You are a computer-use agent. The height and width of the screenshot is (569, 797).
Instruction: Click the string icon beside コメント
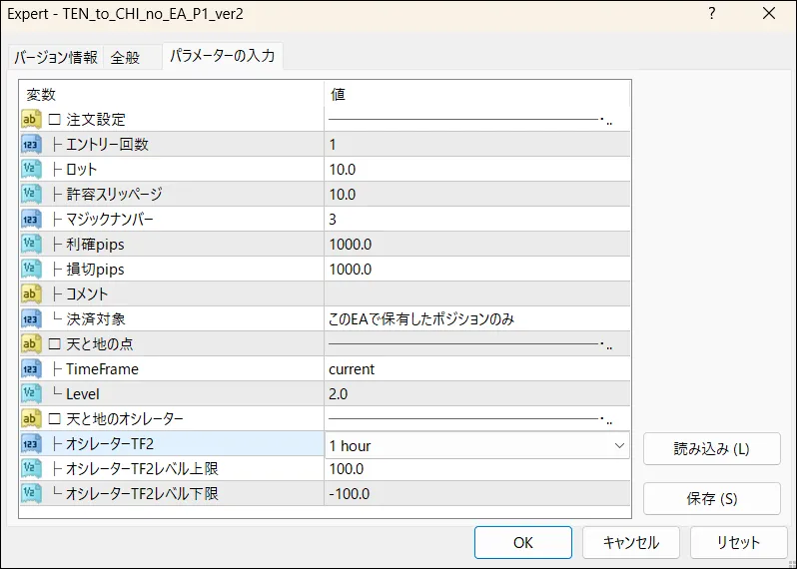coord(30,294)
